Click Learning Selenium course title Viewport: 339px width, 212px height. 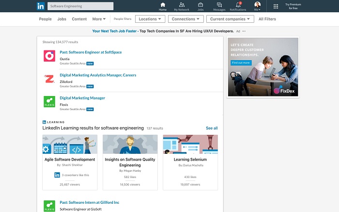tap(190, 160)
